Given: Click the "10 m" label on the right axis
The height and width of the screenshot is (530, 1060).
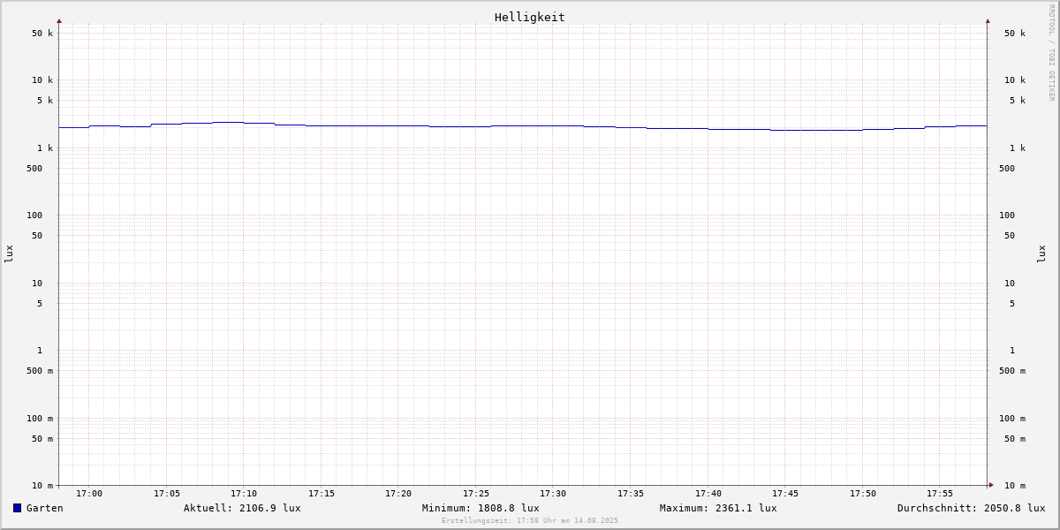Looking at the screenshot, I should point(1015,486).
